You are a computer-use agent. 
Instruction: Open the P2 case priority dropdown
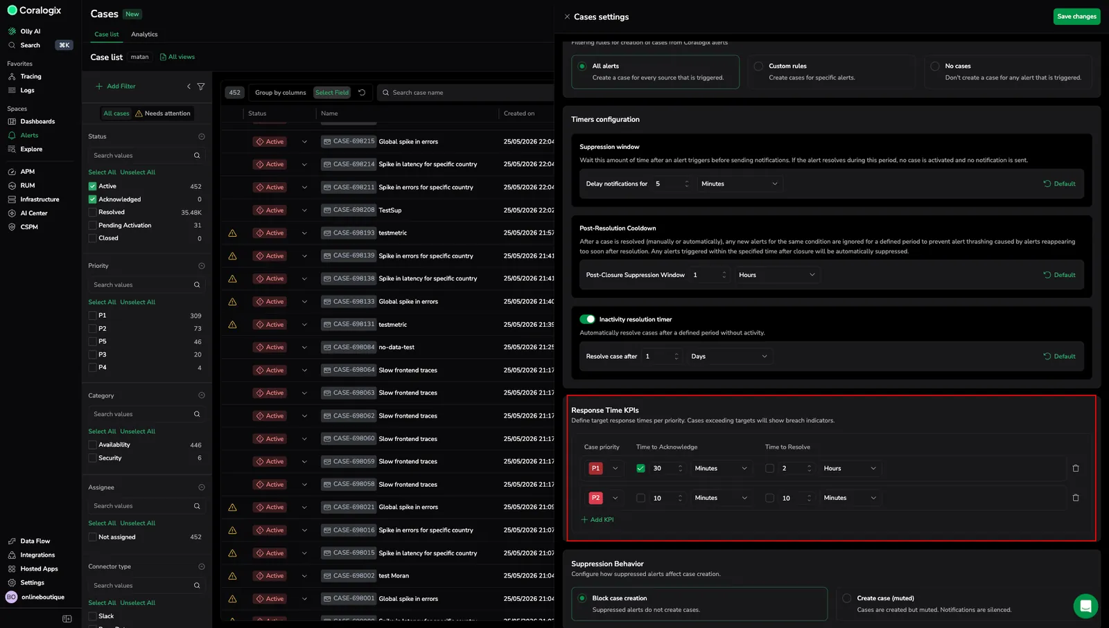[x=604, y=498]
